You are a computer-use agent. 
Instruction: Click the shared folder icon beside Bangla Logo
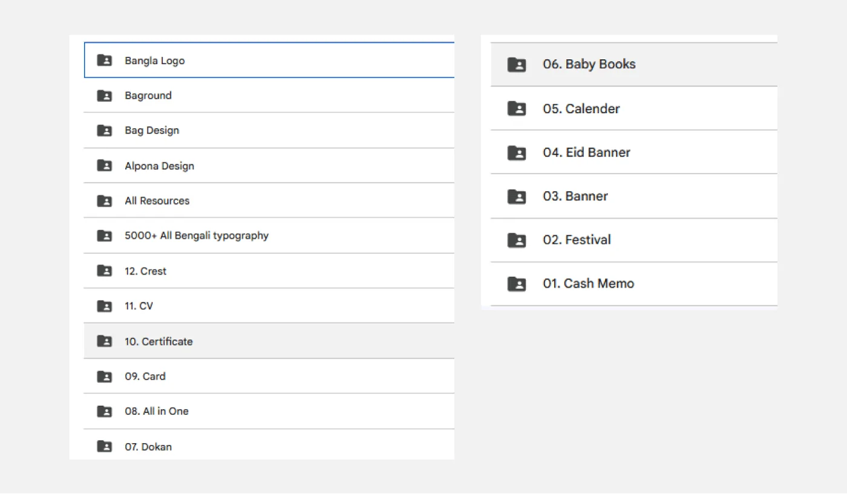click(x=105, y=60)
